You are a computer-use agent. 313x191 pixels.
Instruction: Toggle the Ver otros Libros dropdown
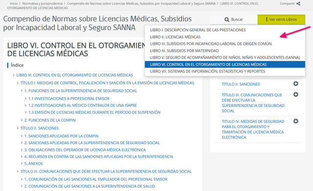click(x=281, y=20)
